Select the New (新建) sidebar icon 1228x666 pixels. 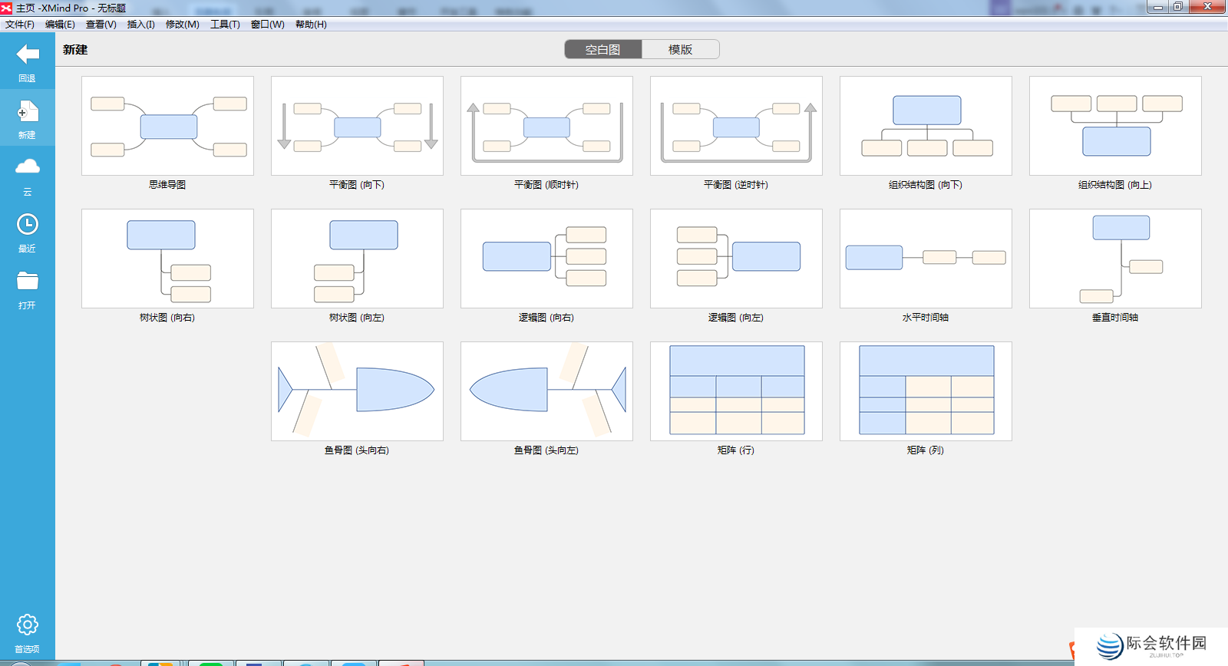point(28,114)
